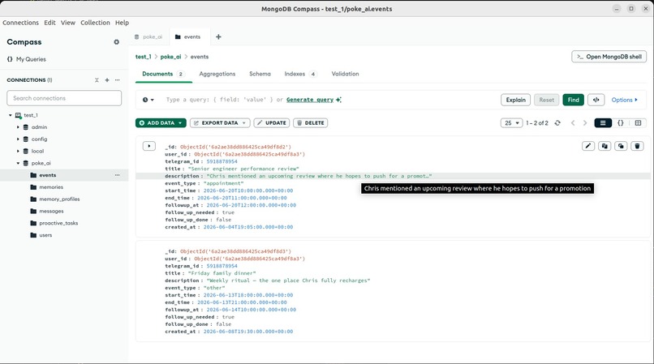Screen dimensions: 654x364
Task: Select messages collection
Action: [51, 212]
